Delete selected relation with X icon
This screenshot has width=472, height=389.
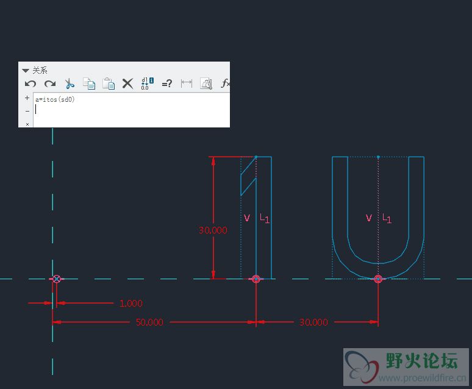pos(127,84)
